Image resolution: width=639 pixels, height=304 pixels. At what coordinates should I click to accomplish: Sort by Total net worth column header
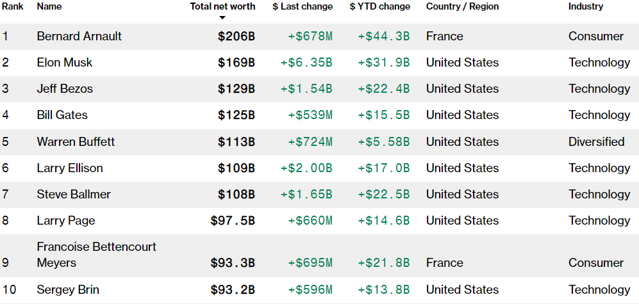[x=222, y=6]
